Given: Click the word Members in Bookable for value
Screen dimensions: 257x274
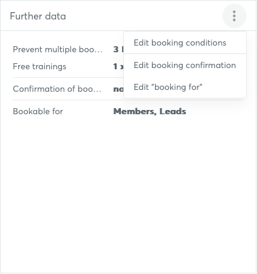Looking at the screenshot, I should click(135, 111).
